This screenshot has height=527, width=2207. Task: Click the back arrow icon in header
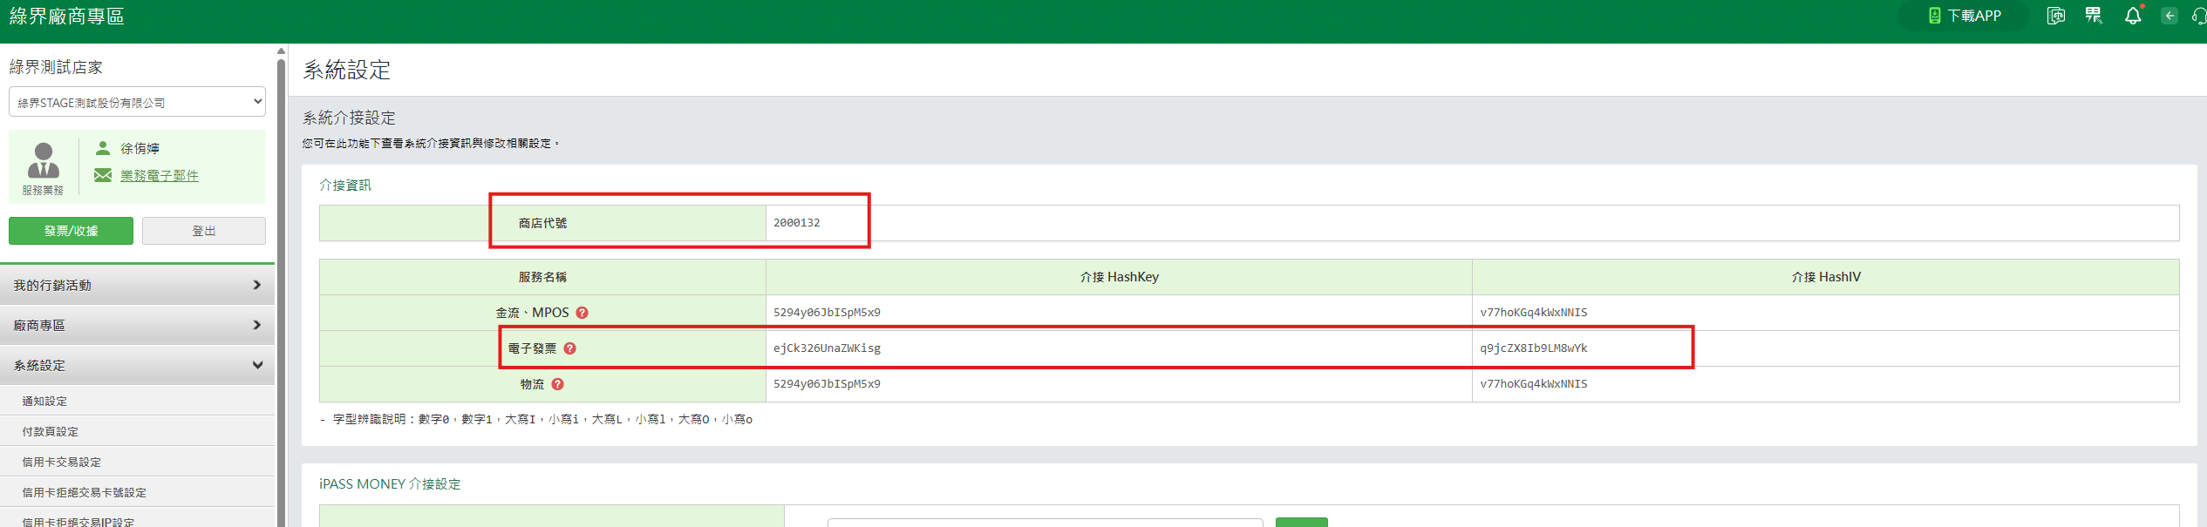click(x=2170, y=16)
